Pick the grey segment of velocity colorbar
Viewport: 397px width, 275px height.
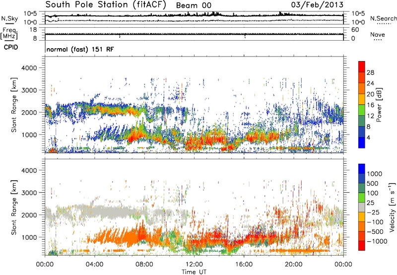[362, 207]
